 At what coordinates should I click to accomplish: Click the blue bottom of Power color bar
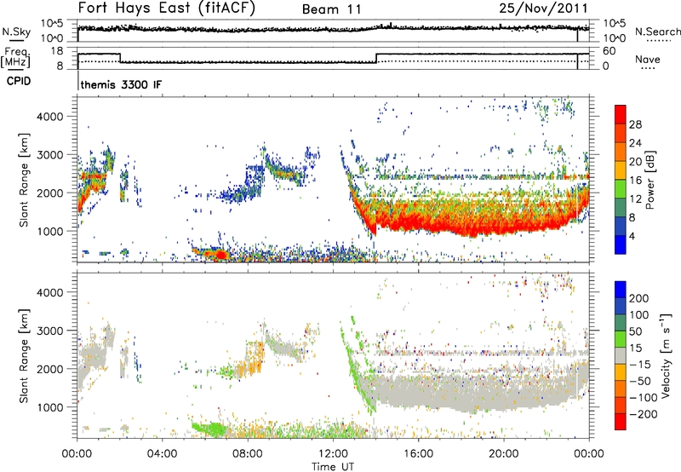(x=621, y=245)
